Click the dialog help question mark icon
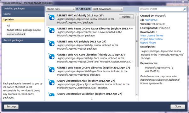The image size is (189, 113). [x=176, y=2]
